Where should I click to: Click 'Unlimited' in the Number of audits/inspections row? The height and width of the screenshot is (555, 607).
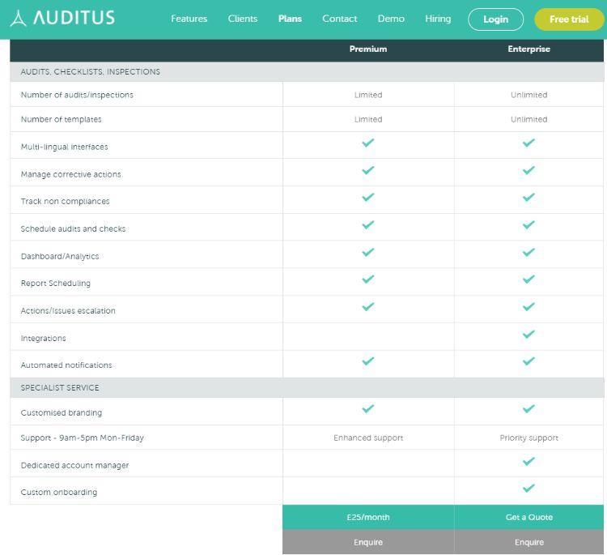(x=528, y=95)
